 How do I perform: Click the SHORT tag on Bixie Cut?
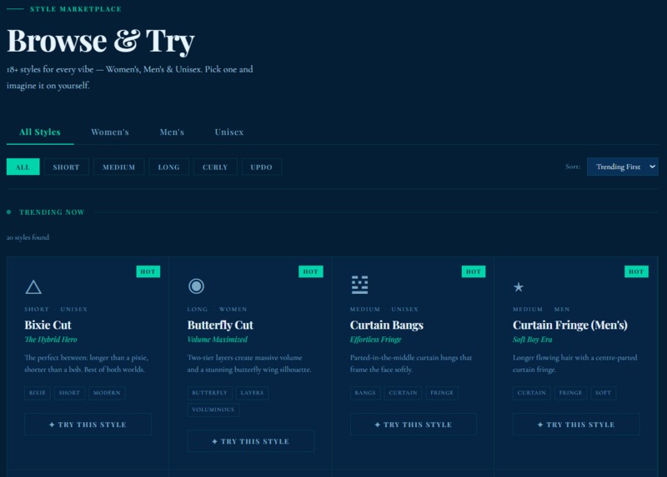[69, 393]
